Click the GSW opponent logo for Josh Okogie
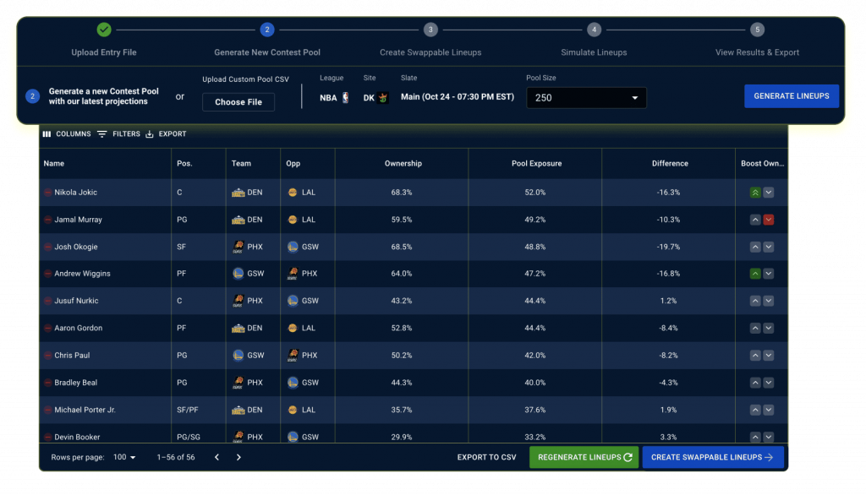Screen dimensions: 866x495 pyautogui.click(x=292, y=246)
